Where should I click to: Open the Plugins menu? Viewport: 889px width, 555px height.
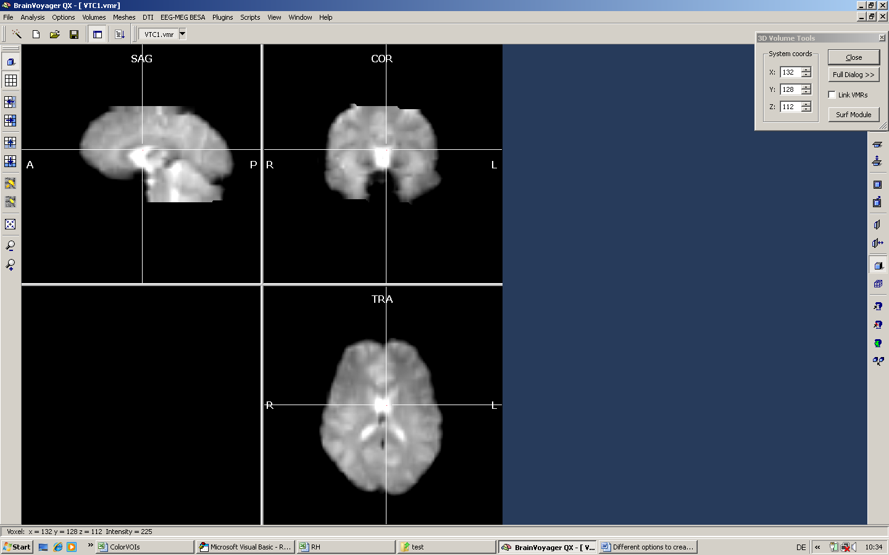[223, 17]
